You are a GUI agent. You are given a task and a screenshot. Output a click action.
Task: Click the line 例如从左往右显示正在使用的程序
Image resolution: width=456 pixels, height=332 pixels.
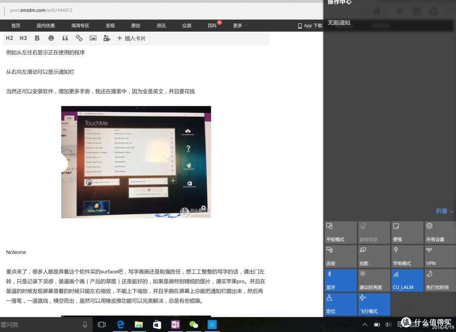click(45, 53)
